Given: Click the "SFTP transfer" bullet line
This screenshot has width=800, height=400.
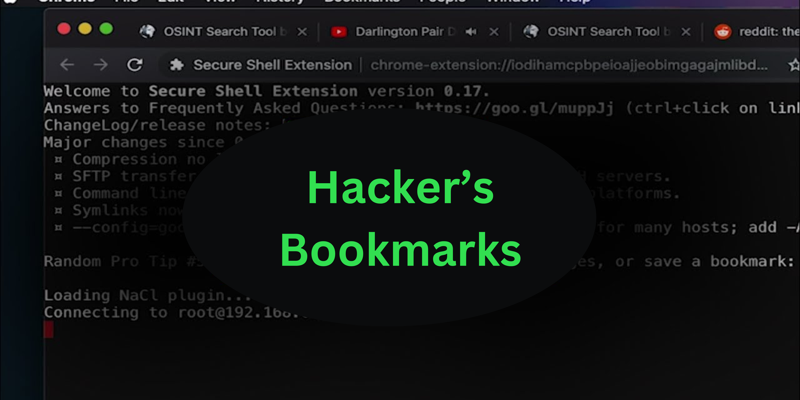Looking at the screenshot, I should (x=126, y=176).
